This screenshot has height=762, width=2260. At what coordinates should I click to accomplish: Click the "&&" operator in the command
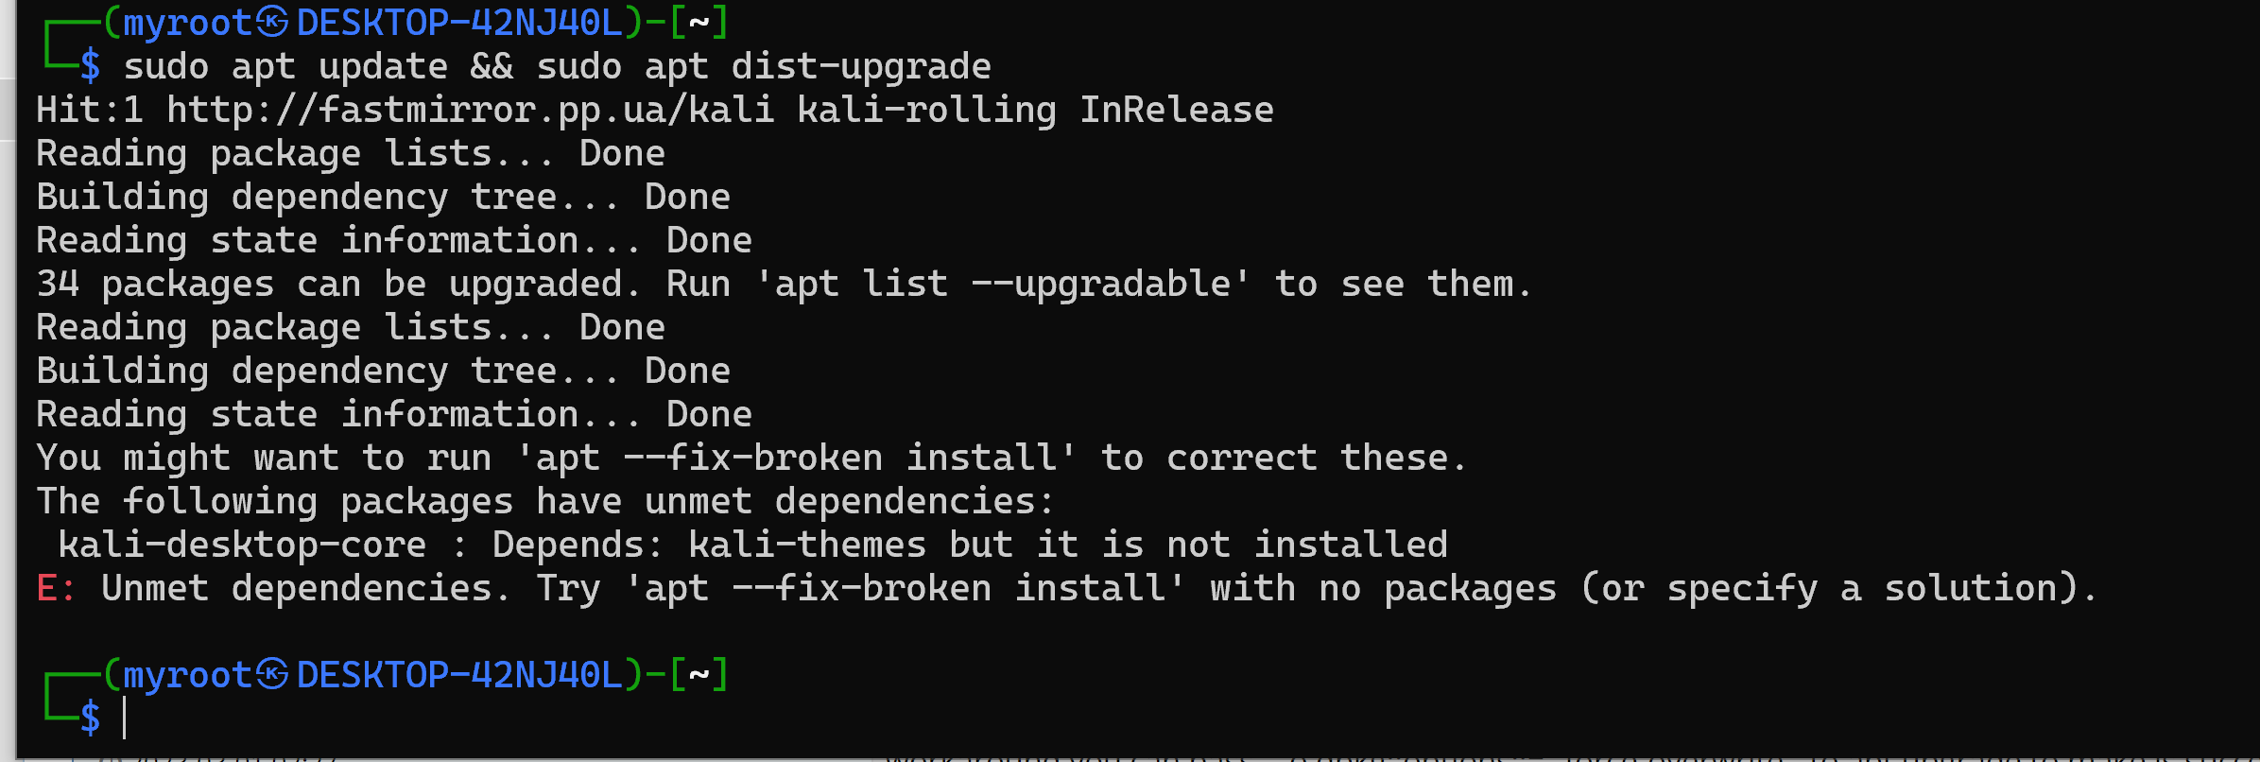492,66
